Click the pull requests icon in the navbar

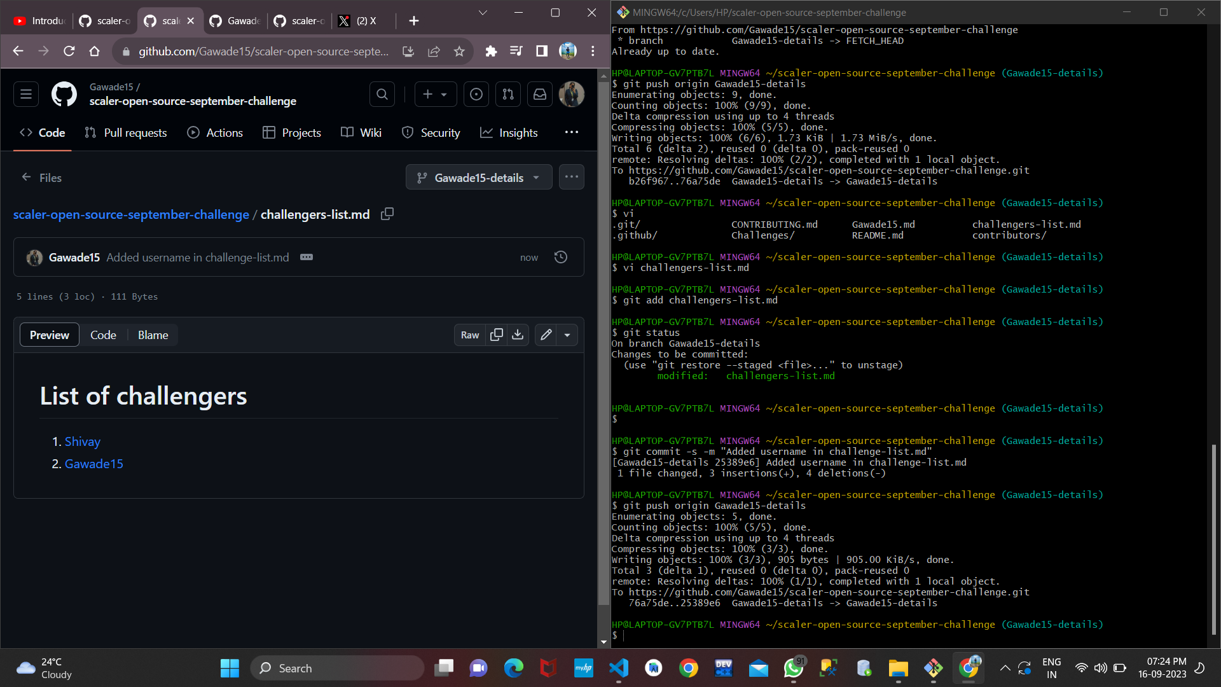click(x=507, y=94)
